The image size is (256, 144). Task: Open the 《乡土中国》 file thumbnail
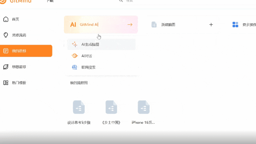111,107
